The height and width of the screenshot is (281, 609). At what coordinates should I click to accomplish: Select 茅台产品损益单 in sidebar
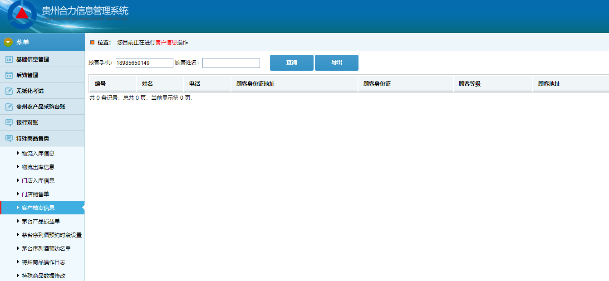click(41, 222)
